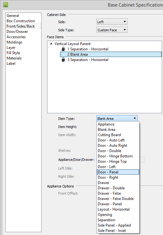Open the Side Type dropdown showing Custom Face

(x=112, y=30)
